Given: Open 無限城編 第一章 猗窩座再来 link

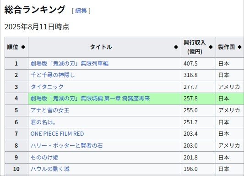Looking at the screenshot, I should [x=90, y=99].
